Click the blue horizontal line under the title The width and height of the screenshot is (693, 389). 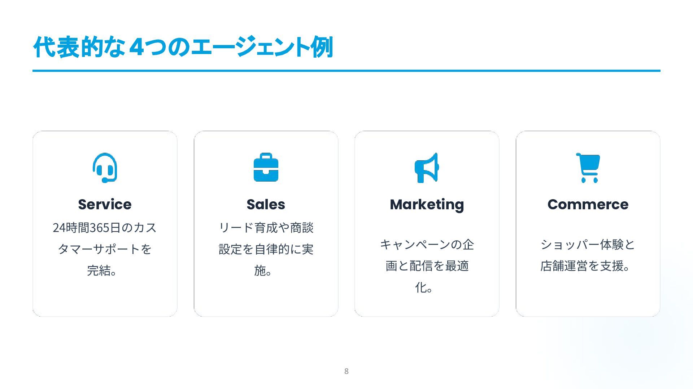click(346, 71)
